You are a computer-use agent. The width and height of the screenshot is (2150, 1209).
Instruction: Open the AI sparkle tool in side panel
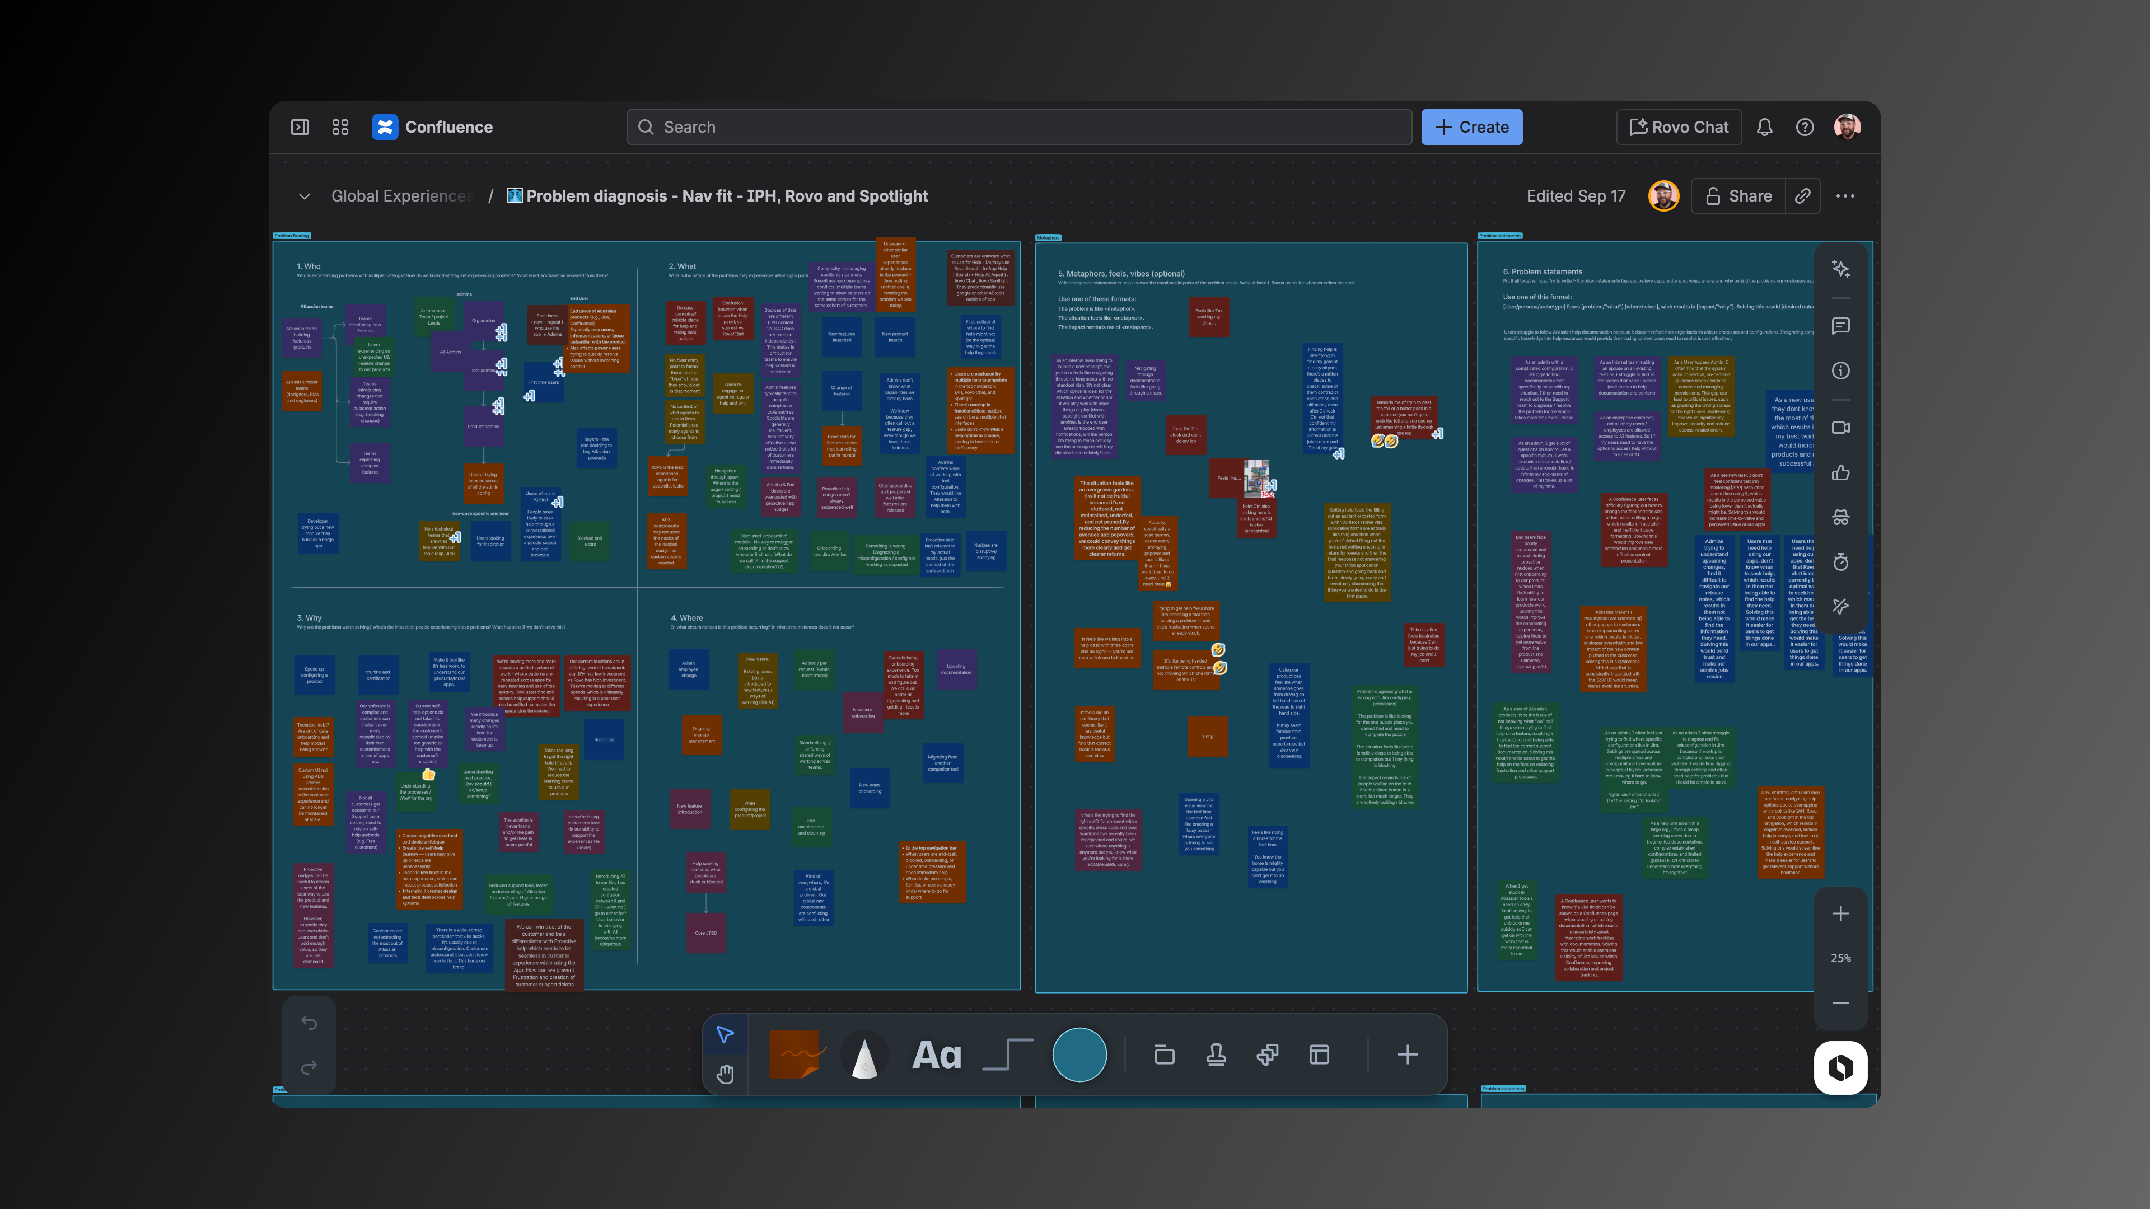(1840, 269)
